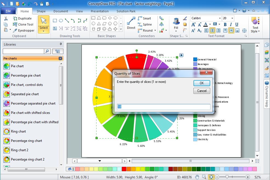Toggle italic text formatting

(x=231, y=24)
